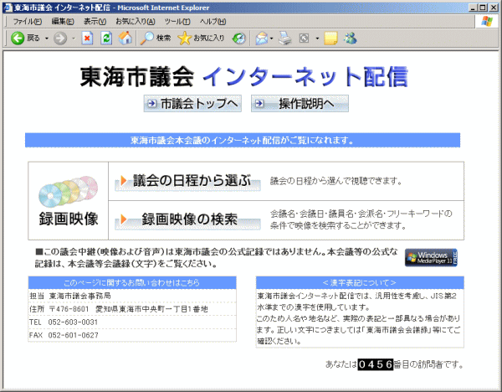
Task: Click the 操作説明へ button
Action: point(300,104)
